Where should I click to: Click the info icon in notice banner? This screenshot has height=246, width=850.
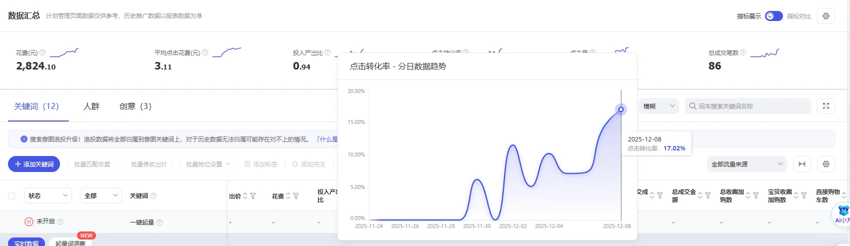tap(23, 139)
